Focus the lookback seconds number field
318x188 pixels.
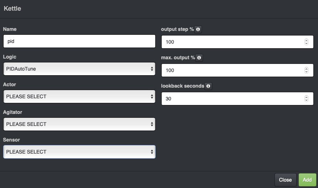[231, 99]
